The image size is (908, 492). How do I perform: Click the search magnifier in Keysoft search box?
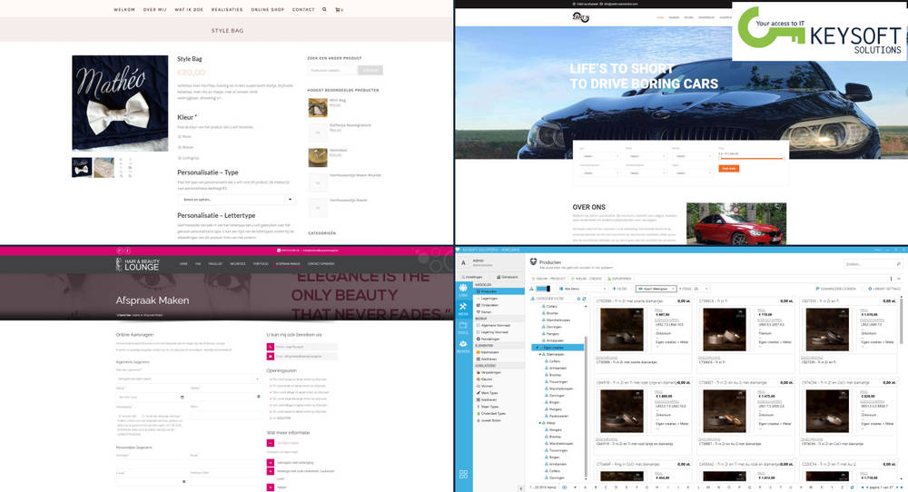[898, 264]
